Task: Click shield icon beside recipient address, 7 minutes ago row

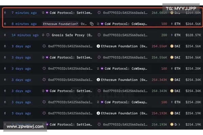Action: pos(99,13)
